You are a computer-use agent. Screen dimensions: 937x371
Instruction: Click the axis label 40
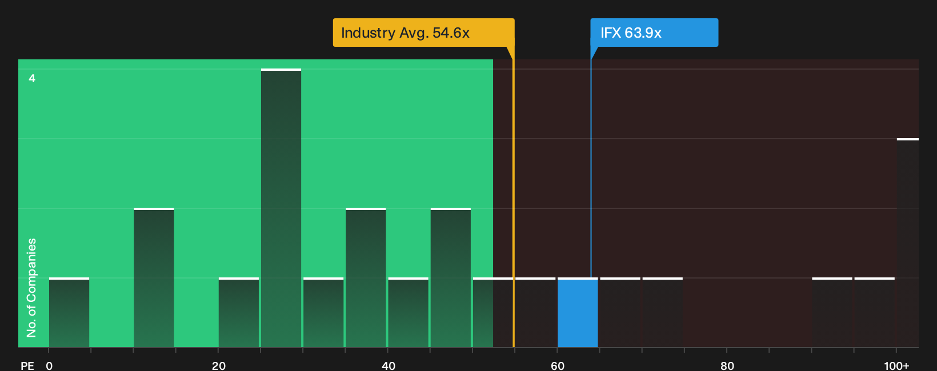[x=389, y=365]
